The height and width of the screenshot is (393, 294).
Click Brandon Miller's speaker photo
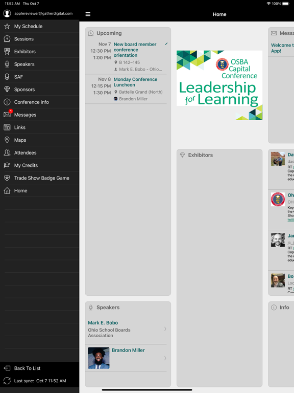(99, 358)
